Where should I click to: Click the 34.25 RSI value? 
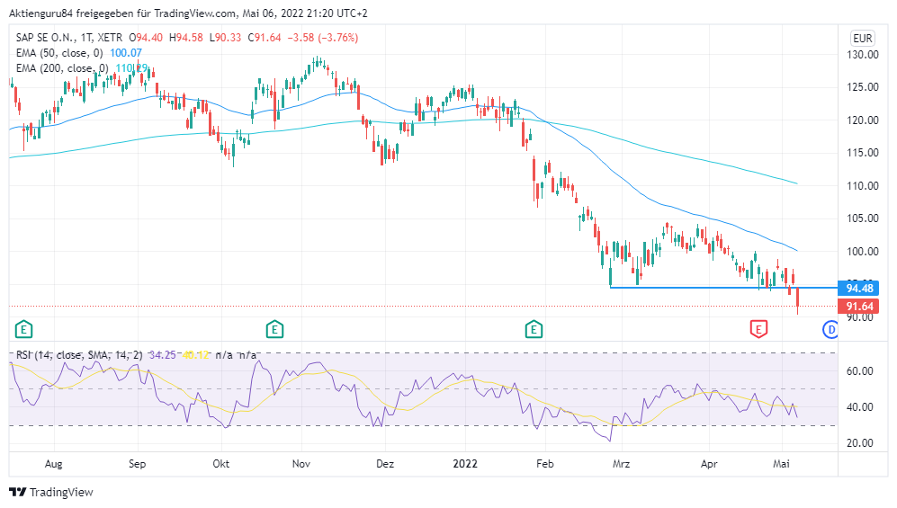163,355
